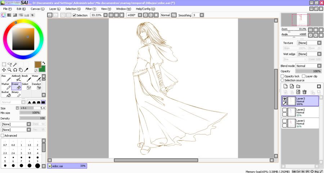
Task: Open the Texture dropdown
Action: point(319,43)
